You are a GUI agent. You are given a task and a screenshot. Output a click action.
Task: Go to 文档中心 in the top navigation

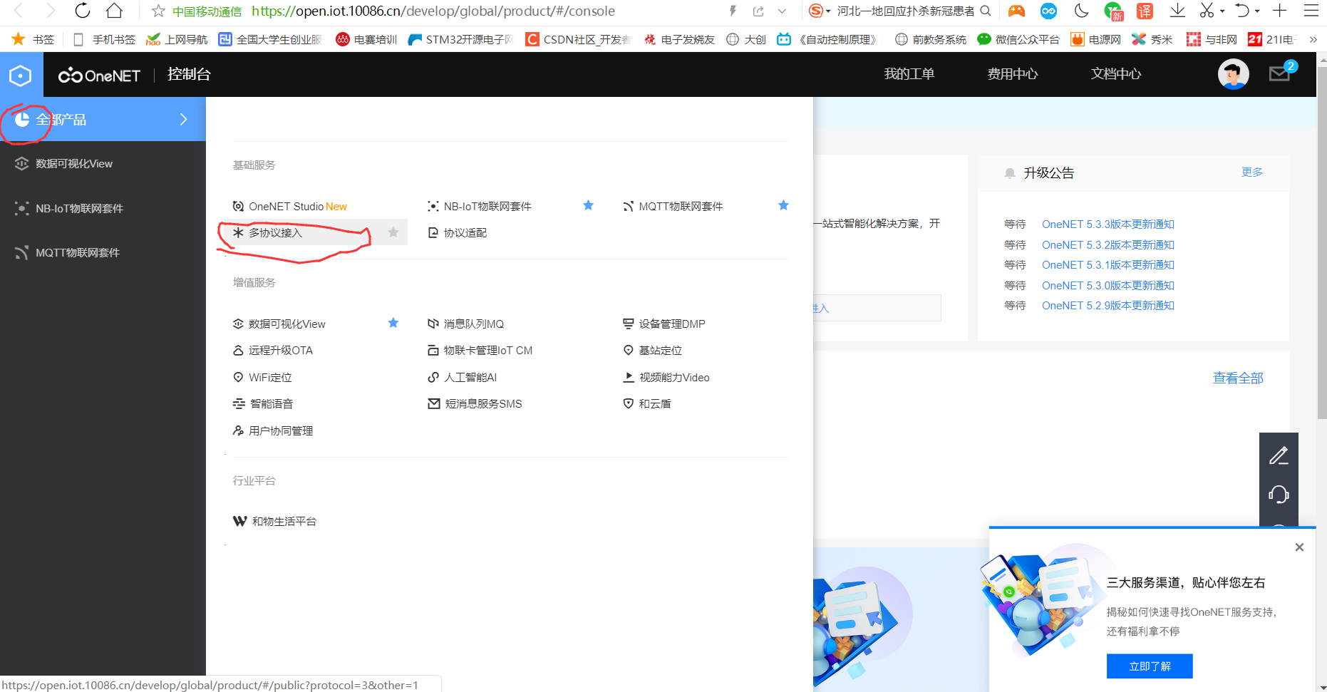click(1115, 73)
